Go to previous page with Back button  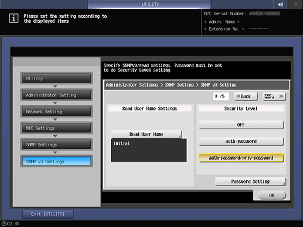tap(246, 97)
